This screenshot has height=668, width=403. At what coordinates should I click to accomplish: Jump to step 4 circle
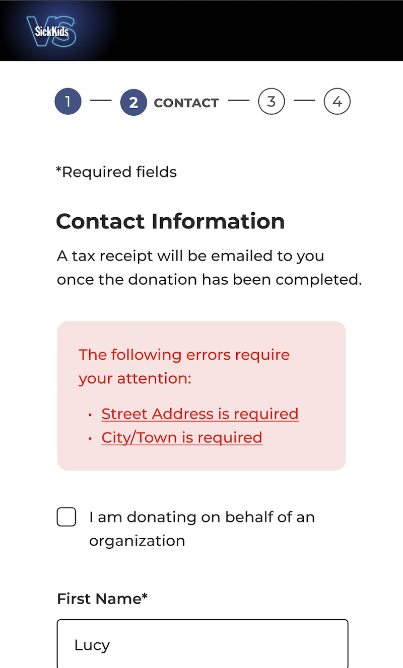337,102
